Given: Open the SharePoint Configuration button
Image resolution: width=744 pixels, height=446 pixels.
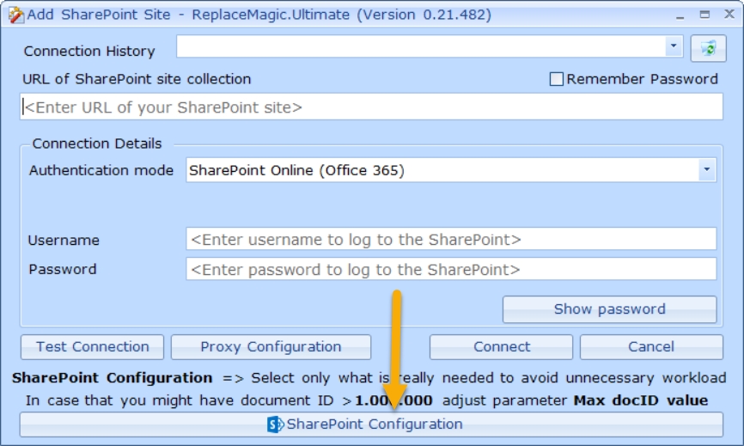Looking at the screenshot, I should tap(371, 425).
